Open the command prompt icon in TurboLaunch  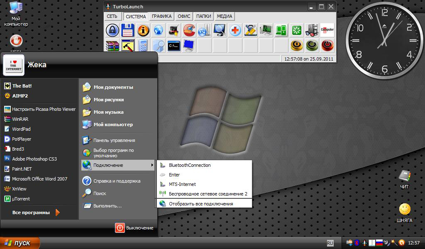[174, 45]
